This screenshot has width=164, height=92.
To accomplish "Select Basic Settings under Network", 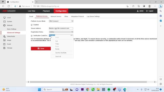I will 12,29.
